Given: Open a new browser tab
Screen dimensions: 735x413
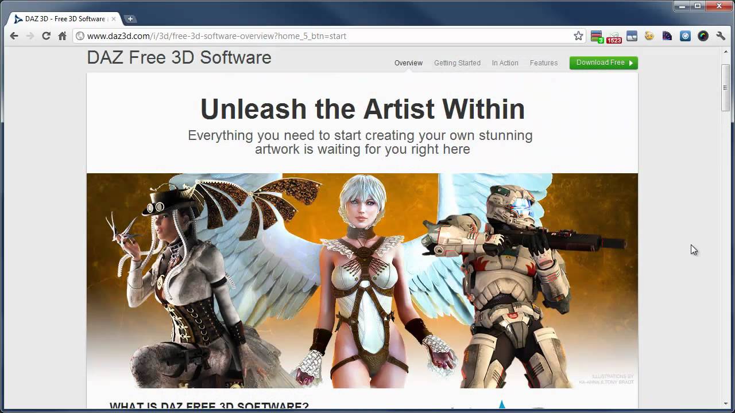Looking at the screenshot, I should point(130,19).
